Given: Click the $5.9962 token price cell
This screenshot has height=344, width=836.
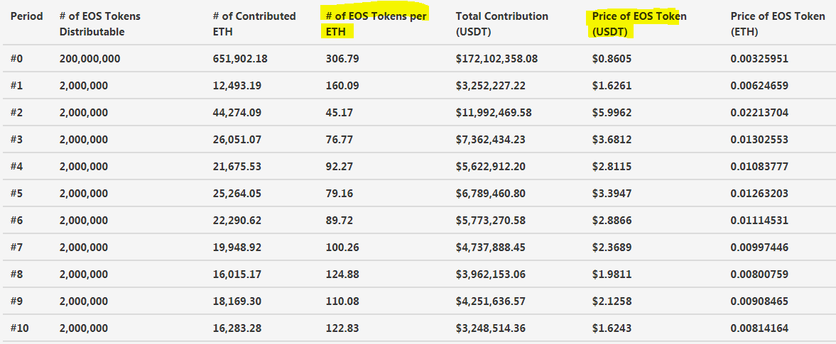Looking at the screenshot, I should [x=612, y=113].
